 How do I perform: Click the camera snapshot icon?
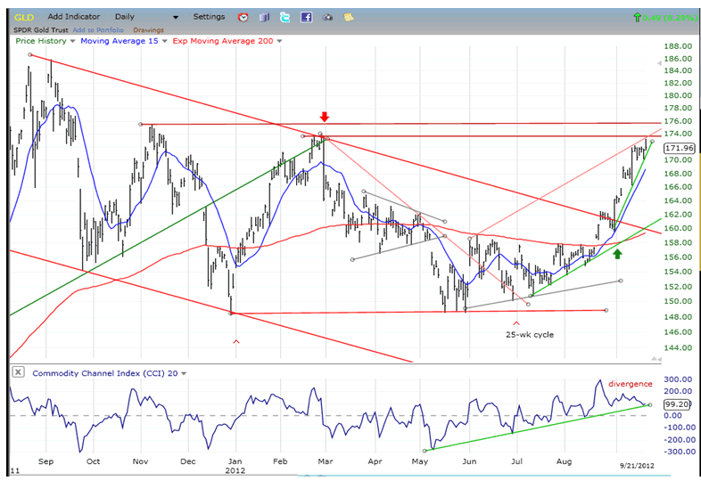point(326,17)
